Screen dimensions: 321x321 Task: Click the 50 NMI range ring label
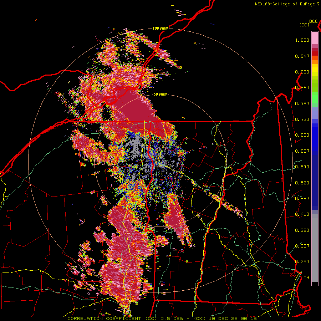(x=160, y=95)
